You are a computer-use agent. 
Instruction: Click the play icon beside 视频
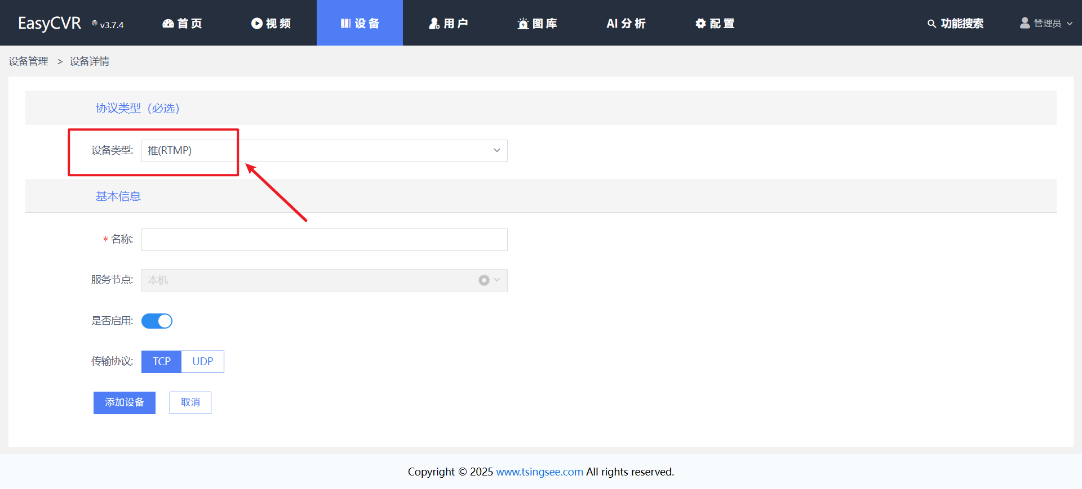[x=257, y=24]
